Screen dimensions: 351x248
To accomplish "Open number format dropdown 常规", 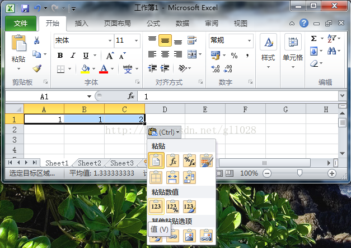I will click(249, 40).
